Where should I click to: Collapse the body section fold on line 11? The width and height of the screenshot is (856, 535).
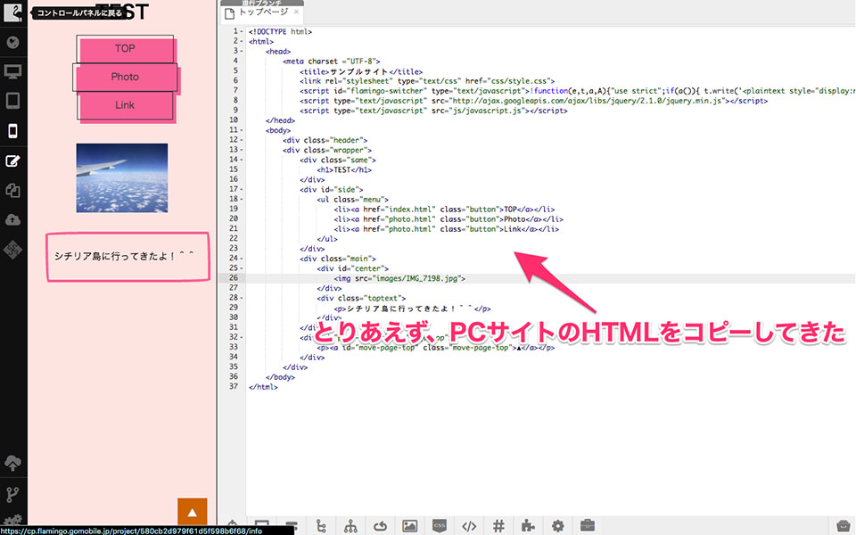pos(242,130)
